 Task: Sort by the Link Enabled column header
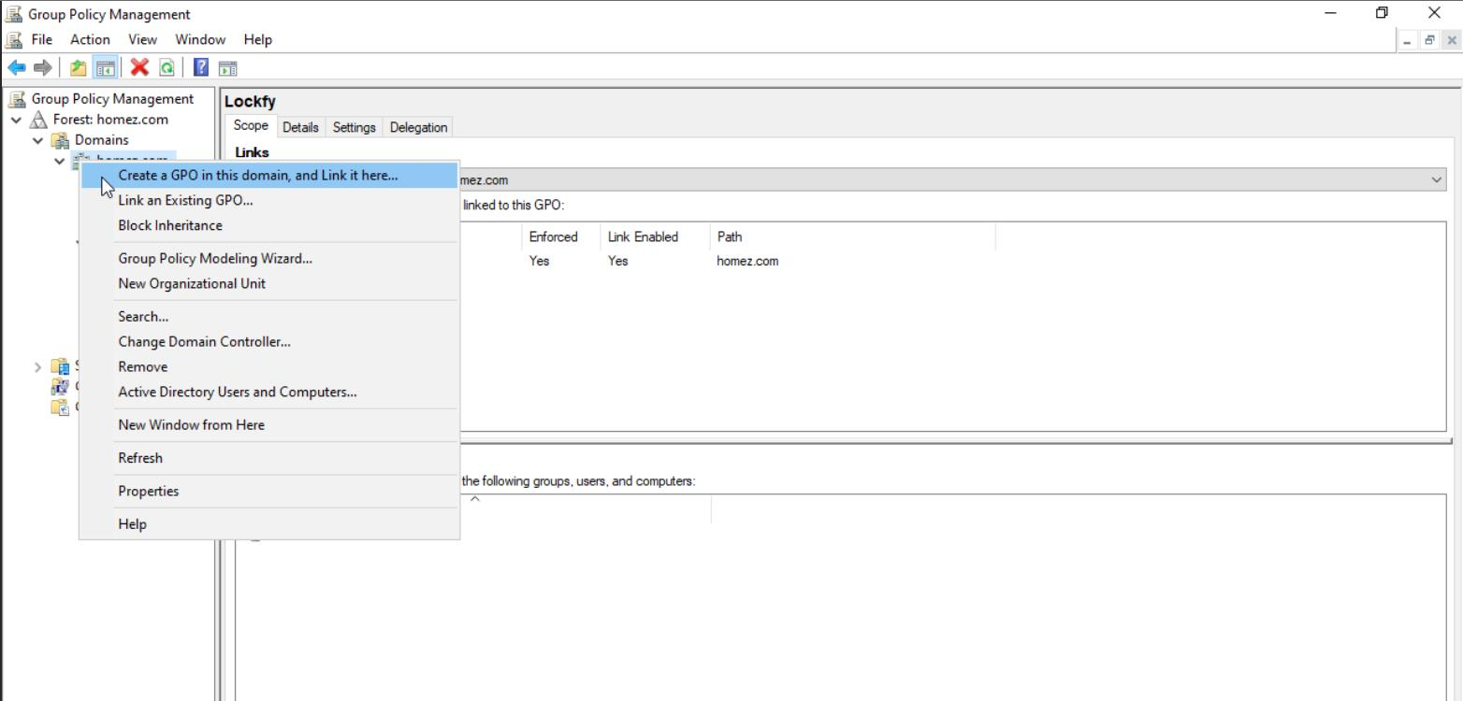(x=655, y=237)
